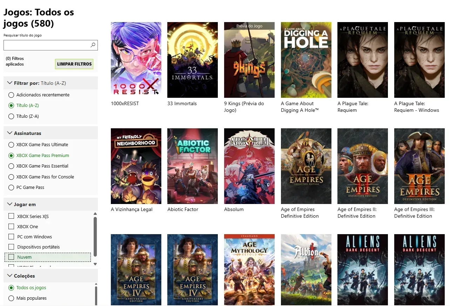The height and width of the screenshot is (306, 450).
Task: Click the 33 Immortals title link
Action: click(x=182, y=104)
